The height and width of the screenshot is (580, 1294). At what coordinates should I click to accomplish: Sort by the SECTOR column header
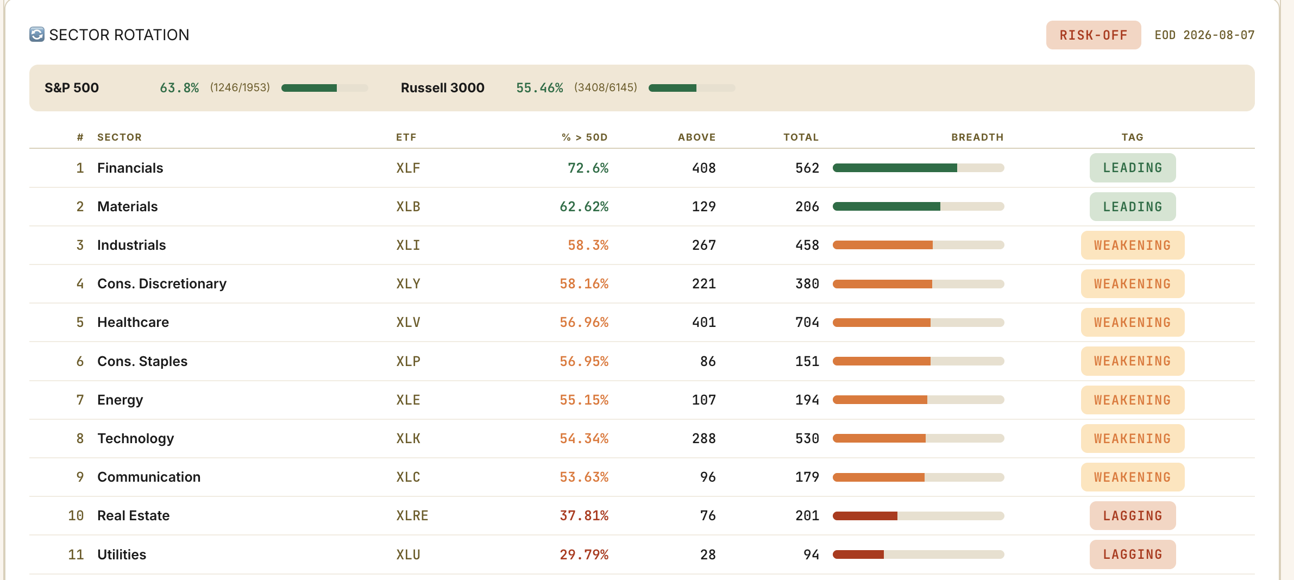click(120, 137)
